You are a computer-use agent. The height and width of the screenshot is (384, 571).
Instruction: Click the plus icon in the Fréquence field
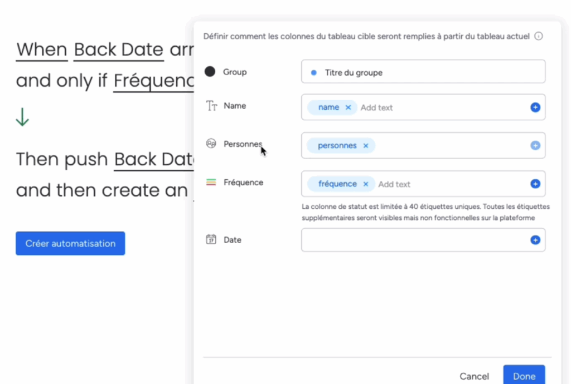[x=535, y=184]
